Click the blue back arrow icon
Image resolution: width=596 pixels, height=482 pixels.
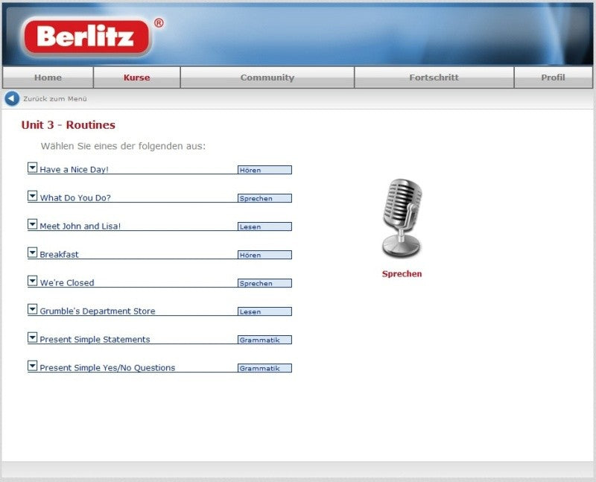coord(12,99)
